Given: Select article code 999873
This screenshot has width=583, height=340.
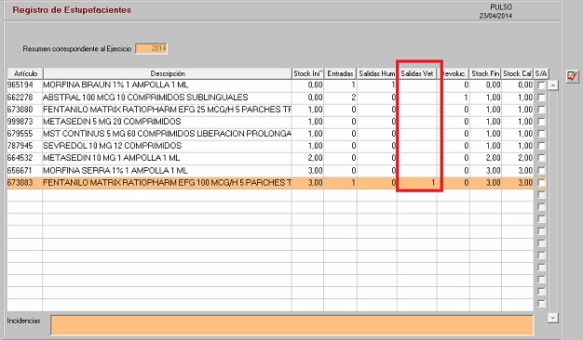Looking at the screenshot, I should coord(20,122).
